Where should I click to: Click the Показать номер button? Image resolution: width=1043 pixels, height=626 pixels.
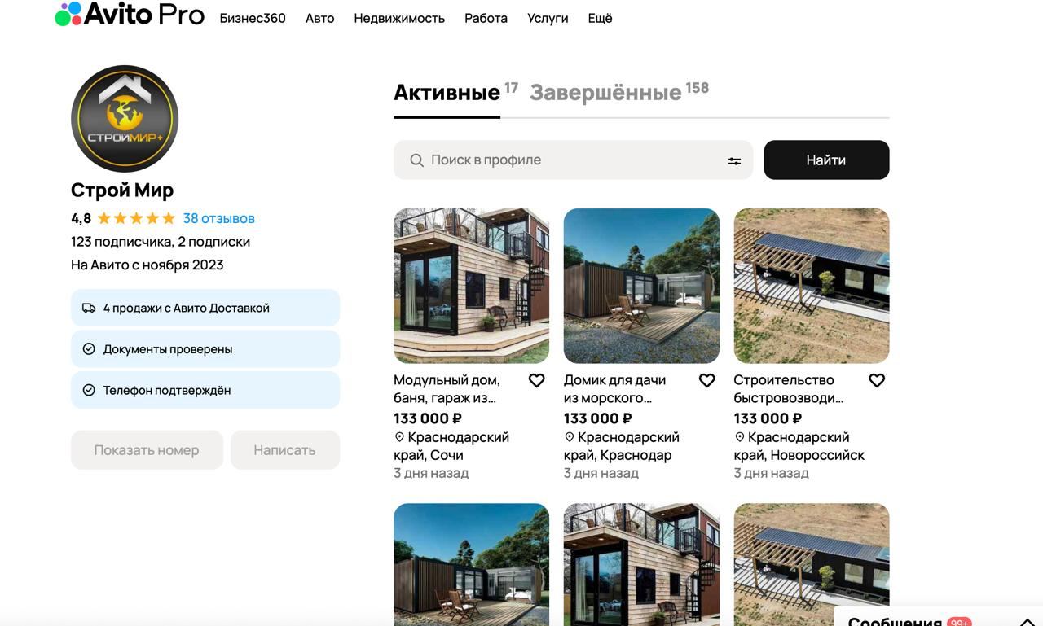coord(147,450)
